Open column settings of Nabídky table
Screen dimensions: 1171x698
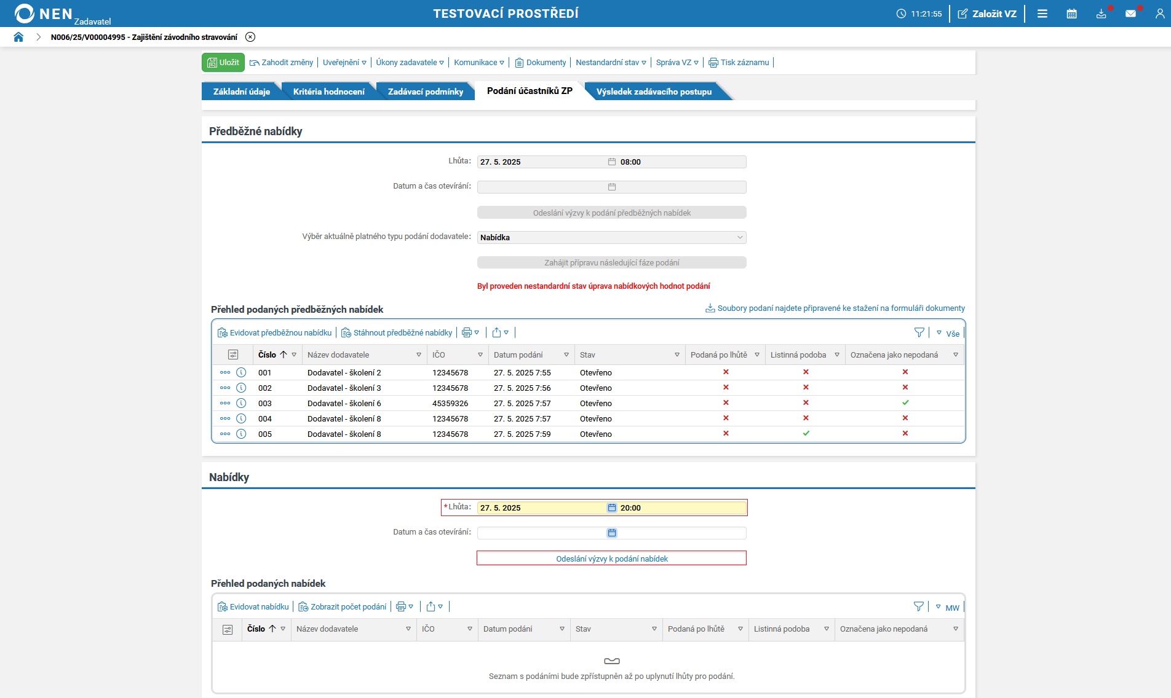click(228, 630)
